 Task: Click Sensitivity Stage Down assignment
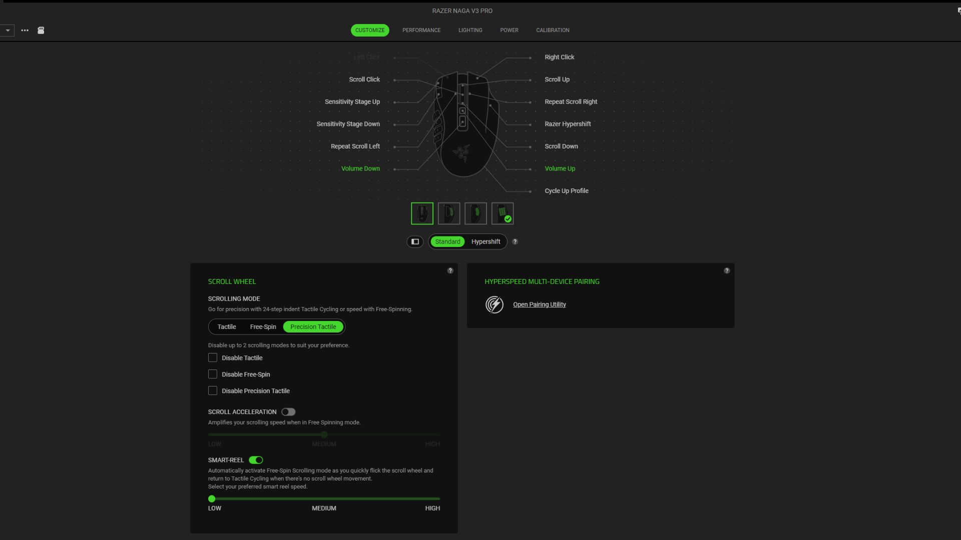pos(348,124)
